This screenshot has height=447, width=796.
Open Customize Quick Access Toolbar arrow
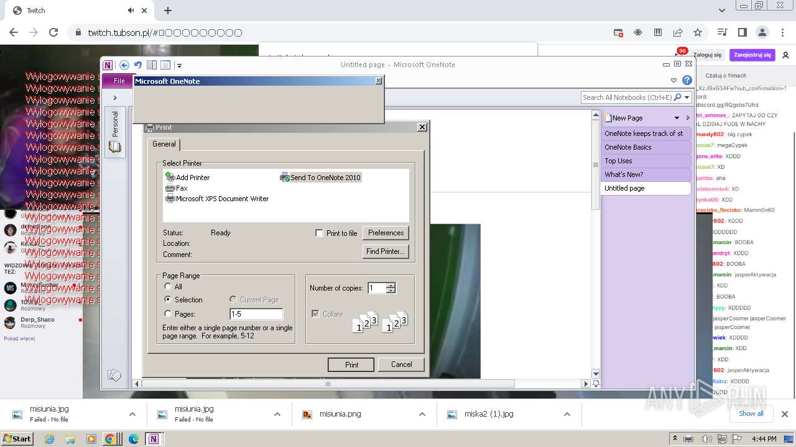tap(179, 65)
